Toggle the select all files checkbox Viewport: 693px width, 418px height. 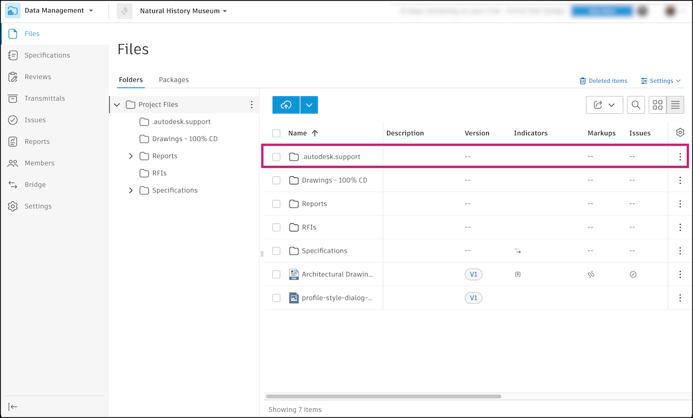click(276, 133)
